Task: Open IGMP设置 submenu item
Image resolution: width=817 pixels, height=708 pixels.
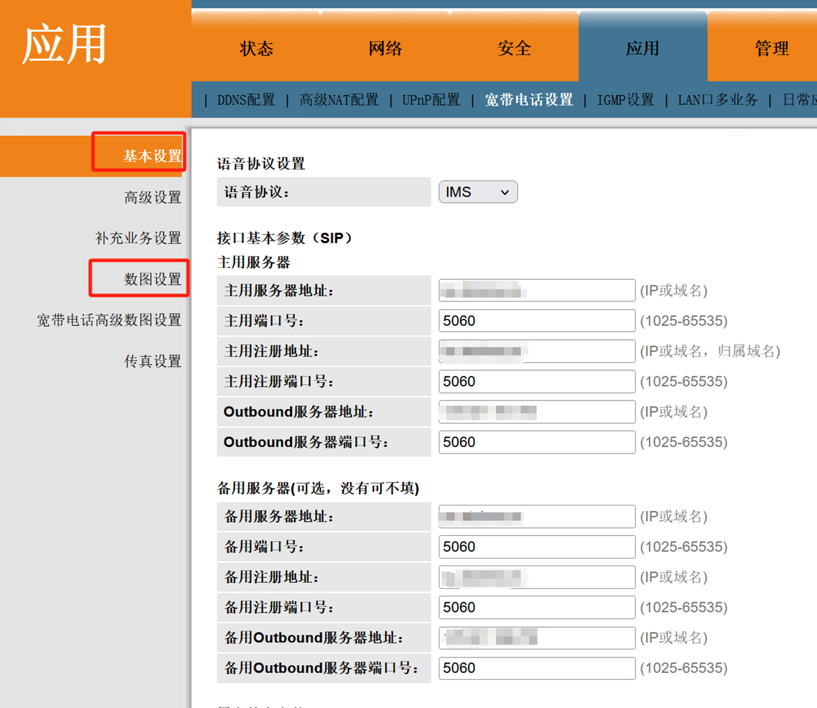Action: [625, 100]
